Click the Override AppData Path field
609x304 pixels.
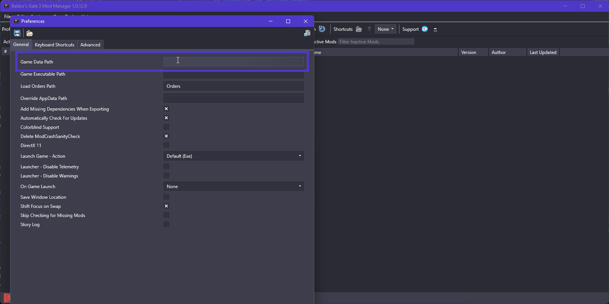pyautogui.click(x=234, y=98)
